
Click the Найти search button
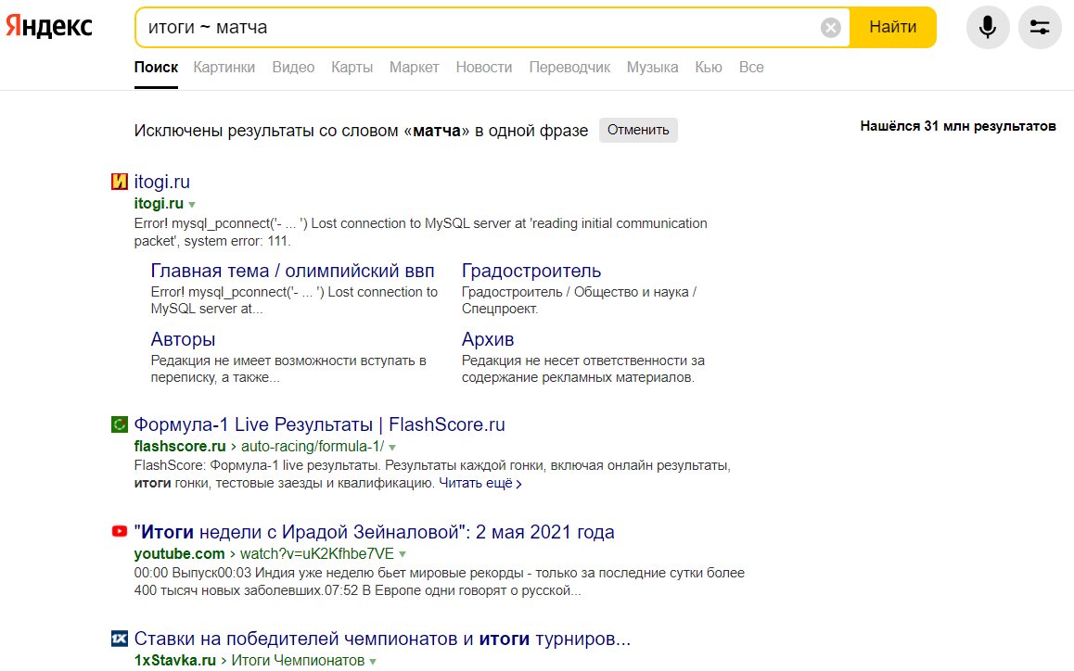coord(892,28)
